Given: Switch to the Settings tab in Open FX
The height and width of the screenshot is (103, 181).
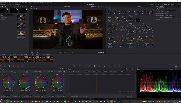Looking at the screenshot, I should [x=161, y=7].
